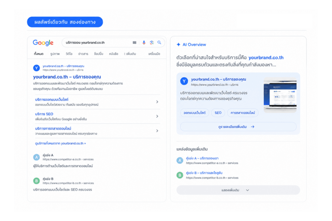Click the แหล่งข้อมูลเพิ่มเติม heading
The width and height of the screenshot is (332, 221).
(x=192, y=149)
